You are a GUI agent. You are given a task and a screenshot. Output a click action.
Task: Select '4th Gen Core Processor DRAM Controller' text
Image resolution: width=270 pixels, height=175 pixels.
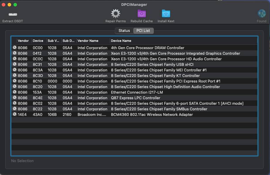[148, 48]
